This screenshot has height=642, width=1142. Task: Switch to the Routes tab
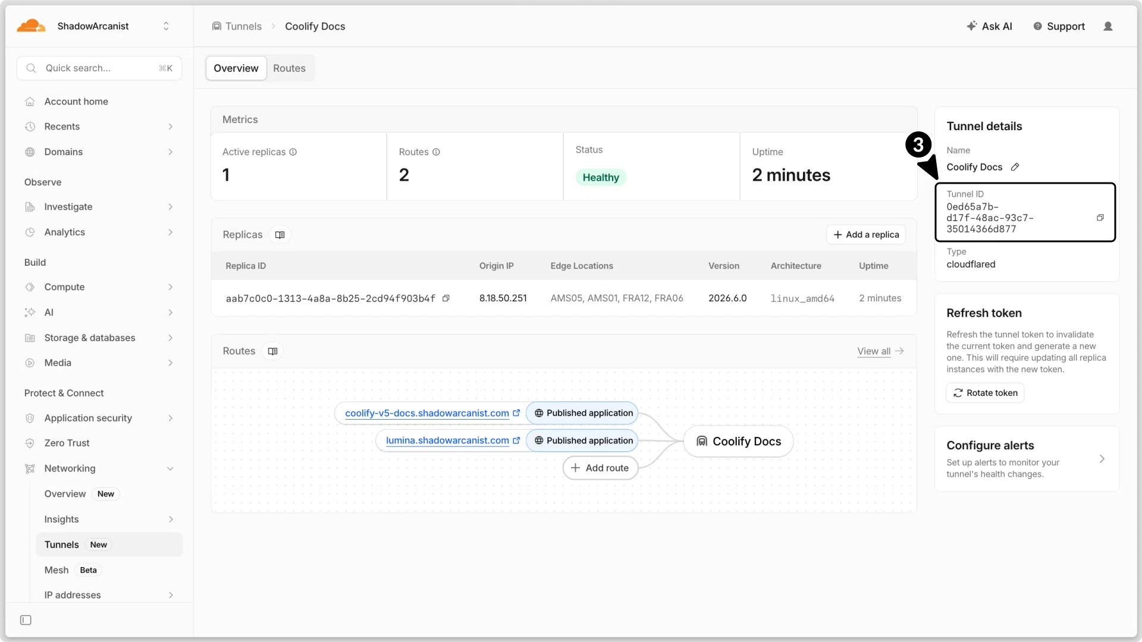click(x=289, y=68)
